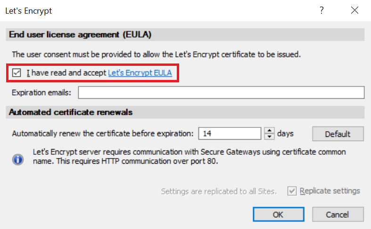
Task: Click the 'Settings are replicated to all Sites' text
Action: coord(219,191)
